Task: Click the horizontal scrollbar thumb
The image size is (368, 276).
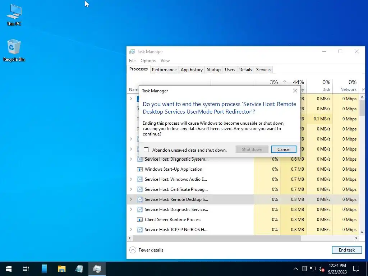Action: tap(217, 238)
